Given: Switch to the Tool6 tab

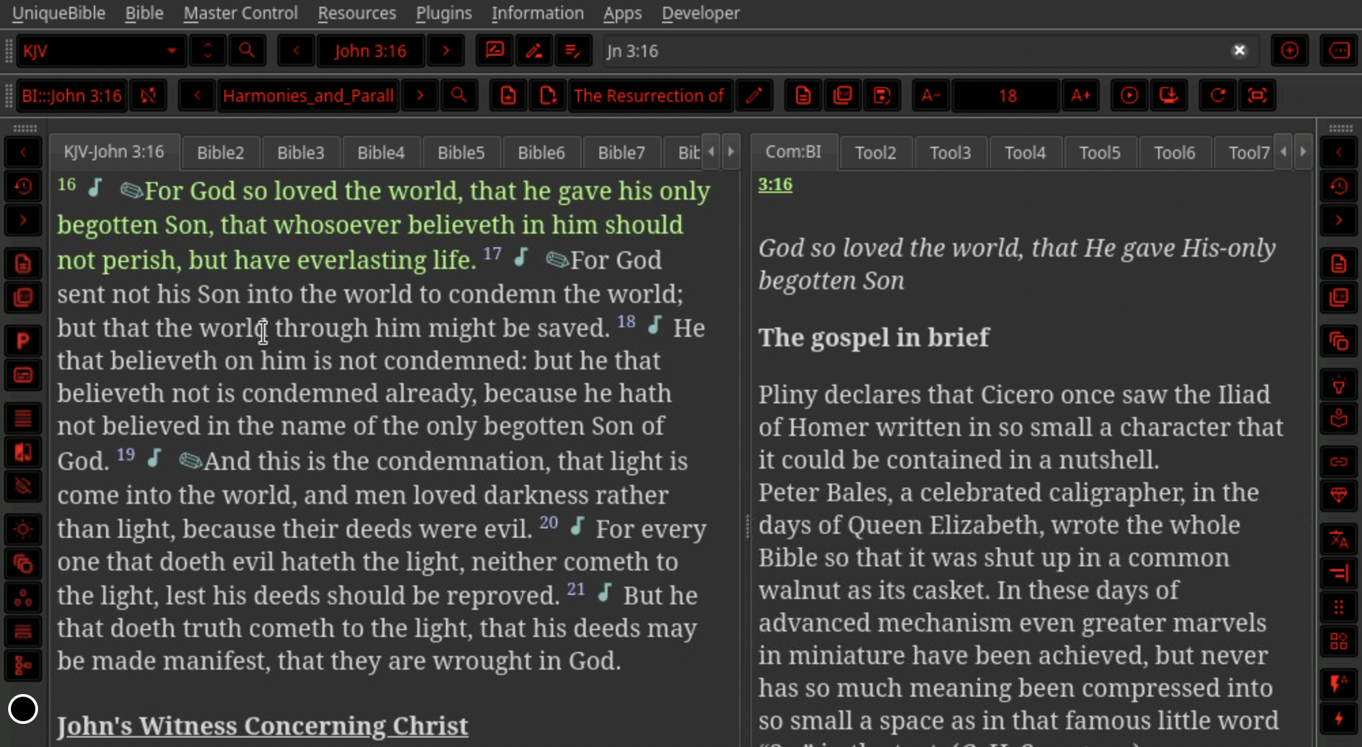Looking at the screenshot, I should [x=1174, y=153].
